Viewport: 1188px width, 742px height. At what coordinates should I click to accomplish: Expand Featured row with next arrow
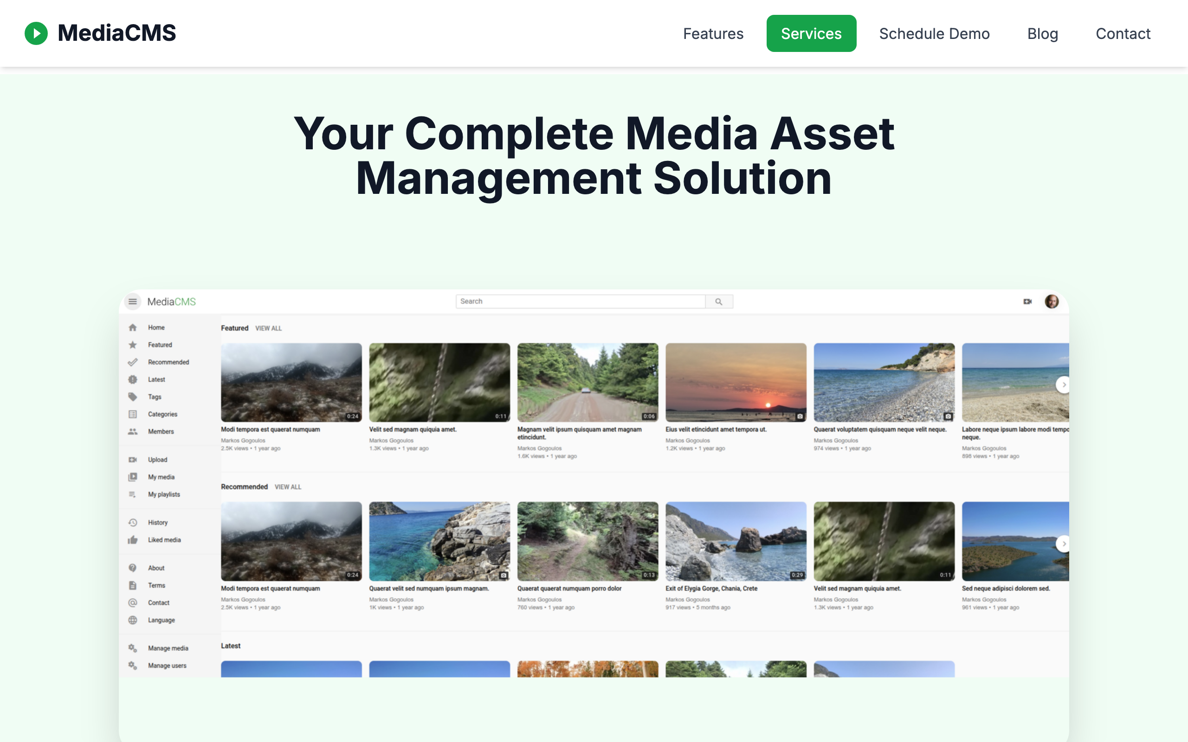[1063, 385]
